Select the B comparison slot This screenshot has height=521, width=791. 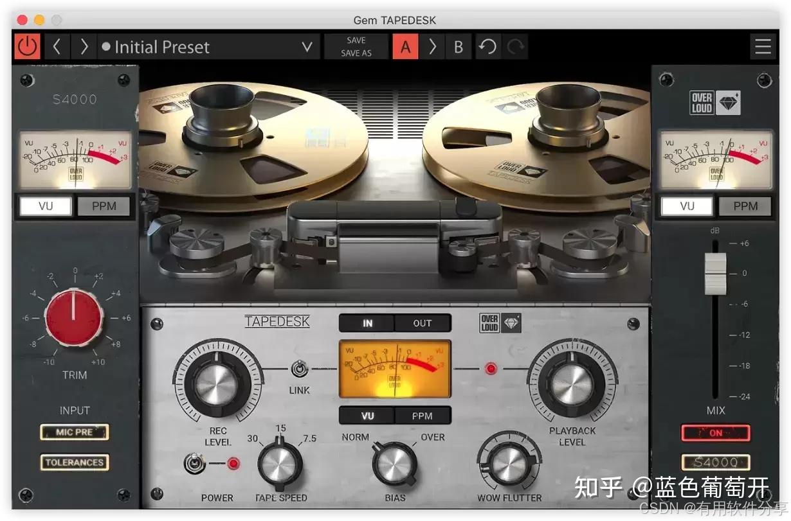pos(459,47)
